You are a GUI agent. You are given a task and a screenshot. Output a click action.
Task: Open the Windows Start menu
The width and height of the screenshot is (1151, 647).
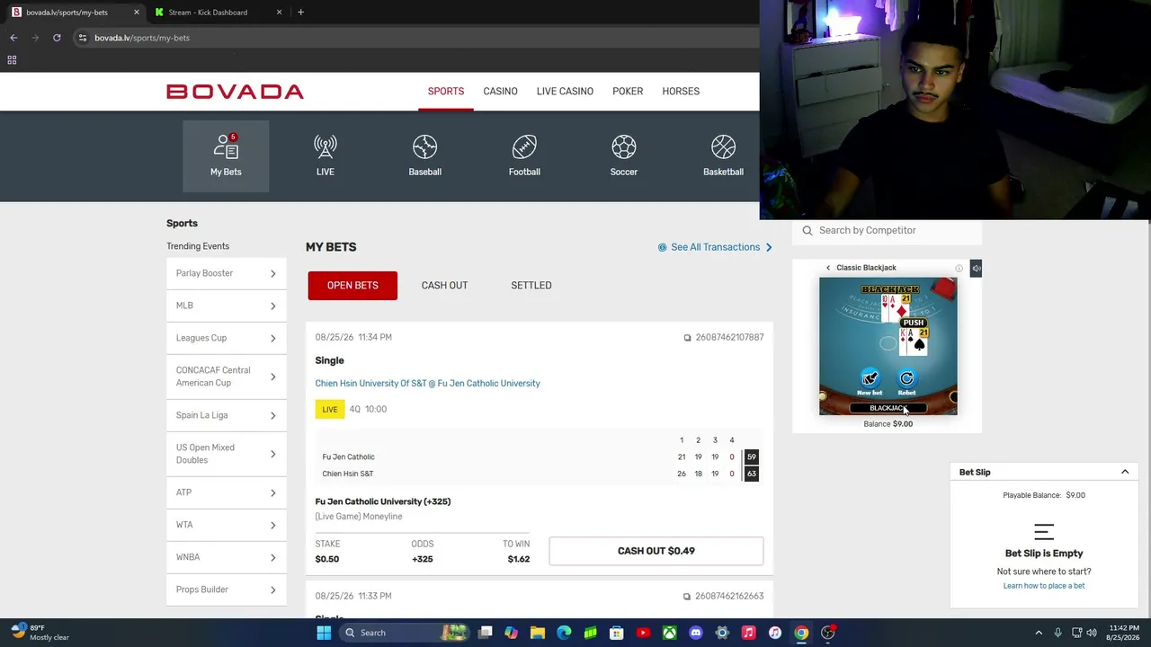[324, 633]
